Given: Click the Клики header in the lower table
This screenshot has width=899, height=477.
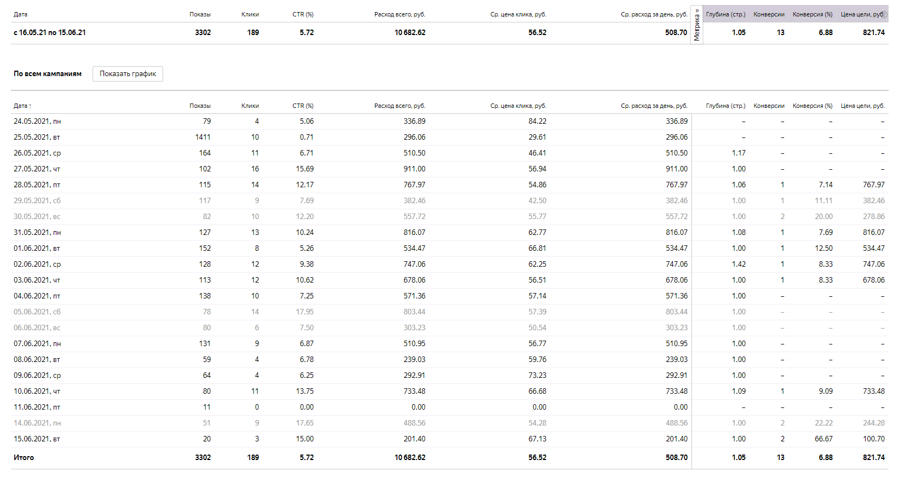Looking at the screenshot, I should coord(250,106).
